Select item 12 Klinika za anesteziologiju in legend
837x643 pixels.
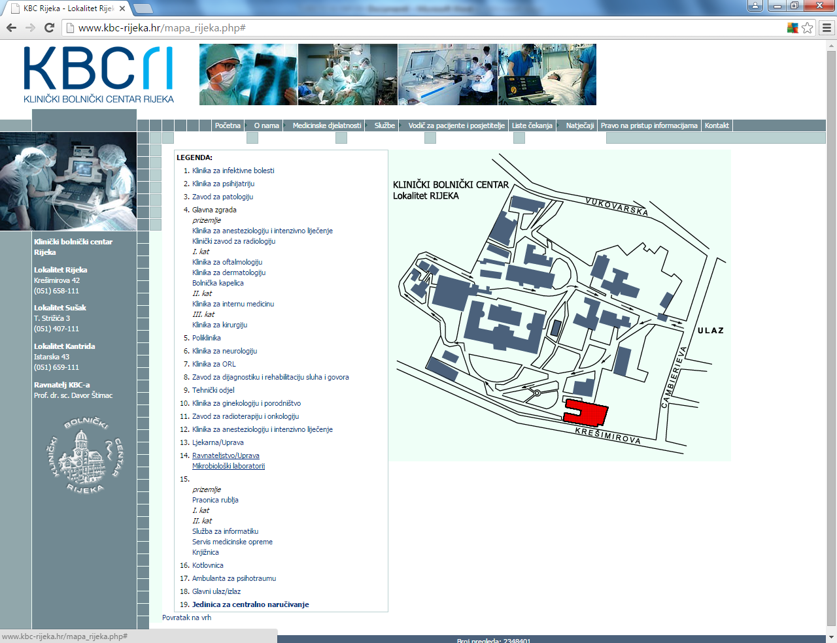[262, 429]
